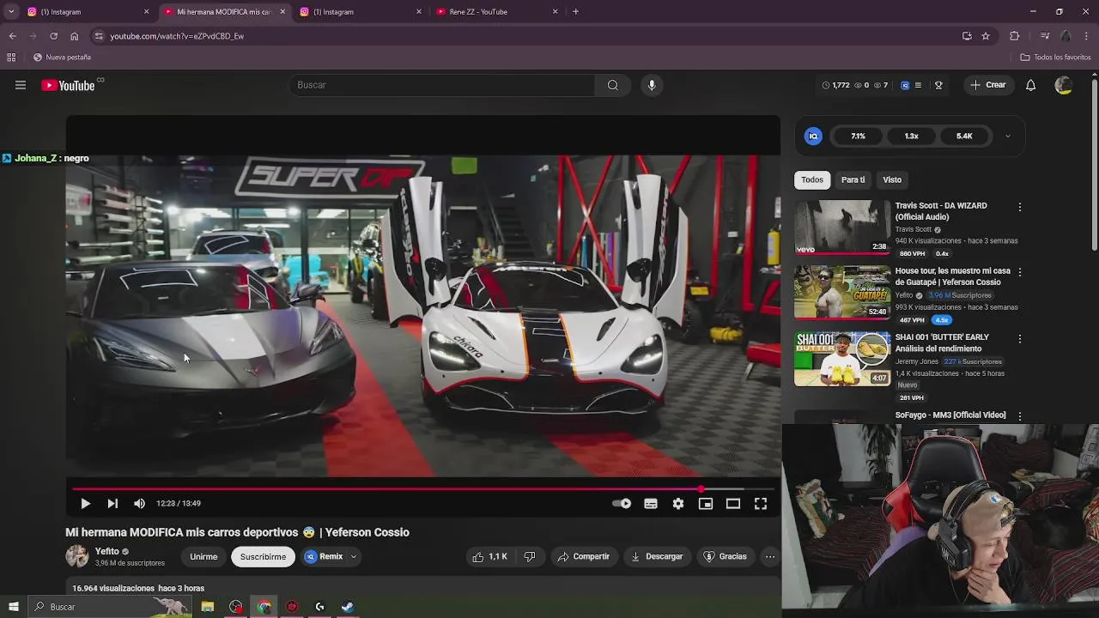Open the YouTube guide hamburger menu
Screen dimensions: 1099x618
(x=21, y=85)
